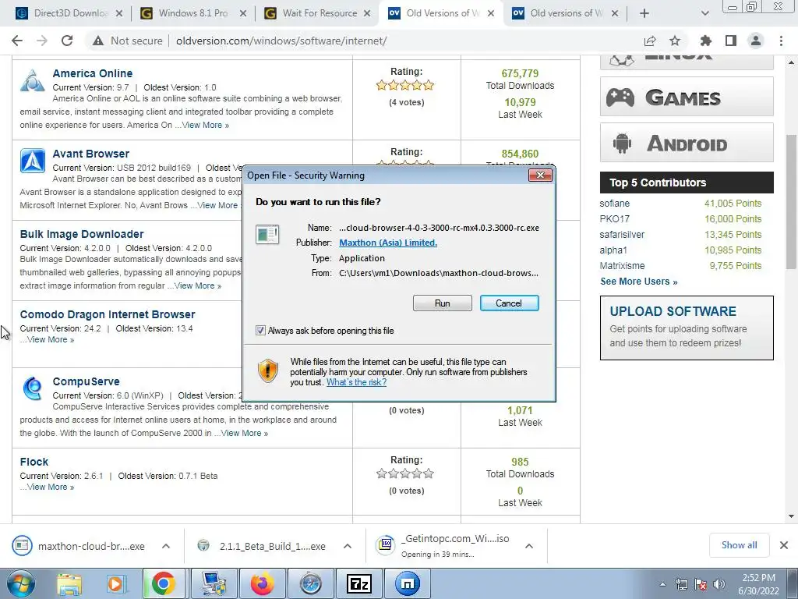Image resolution: width=798 pixels, height=599 pixels.
Task: Expand options for maxthon-cloud-br....exe download
Action: [x=166, y=546]
